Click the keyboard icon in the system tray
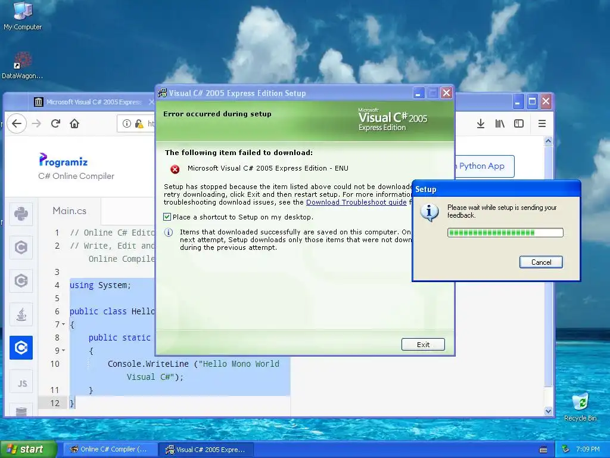The height and width of the screenshot is (458, 610). (x=543, y=450)
